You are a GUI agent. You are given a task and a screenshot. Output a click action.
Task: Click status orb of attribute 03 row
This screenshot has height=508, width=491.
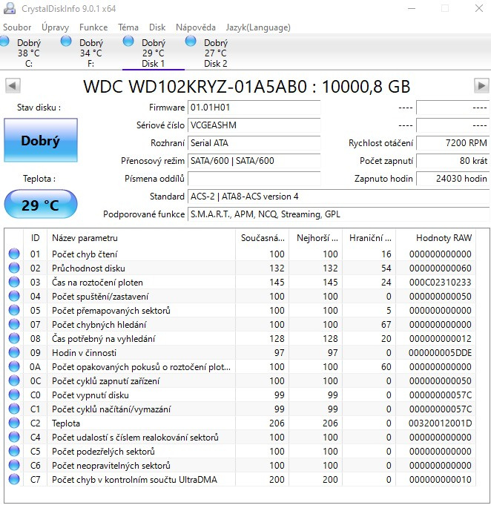point(14,282)
